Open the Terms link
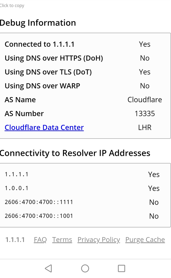Image resolution: width=171 pixels, height=278 pixels. pyautogui.click(x=62, y=240)
